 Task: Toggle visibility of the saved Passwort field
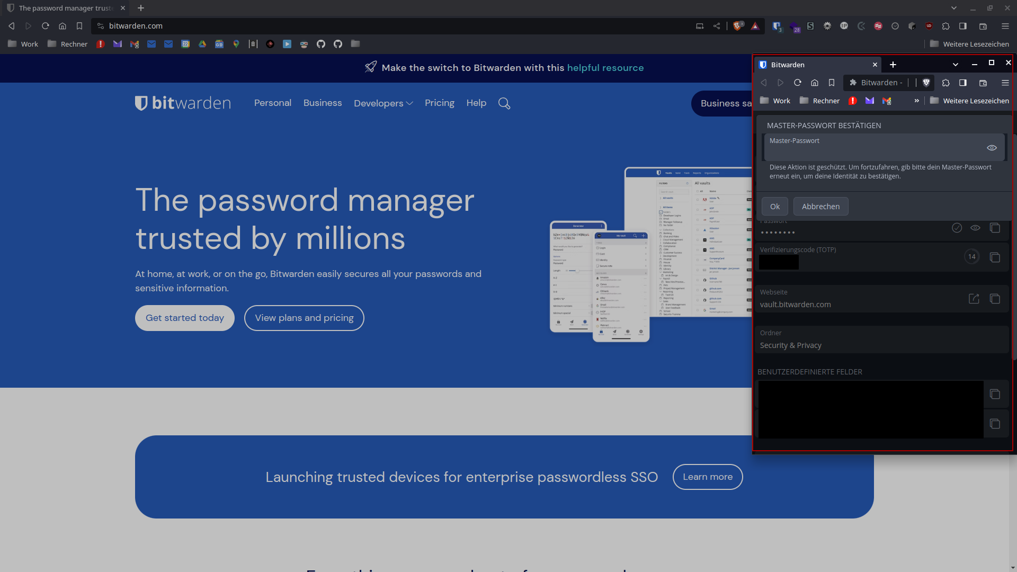click(x=976, y=228)
